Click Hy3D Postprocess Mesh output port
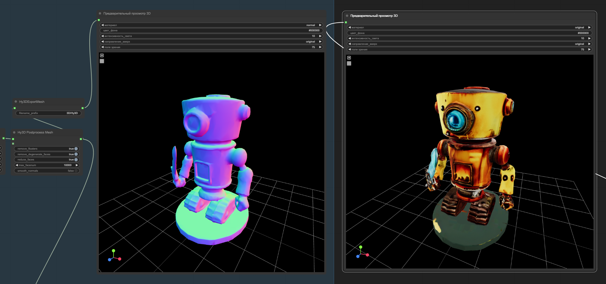The height and width of the screenshot is (284, 606). (x=81, y=139)
